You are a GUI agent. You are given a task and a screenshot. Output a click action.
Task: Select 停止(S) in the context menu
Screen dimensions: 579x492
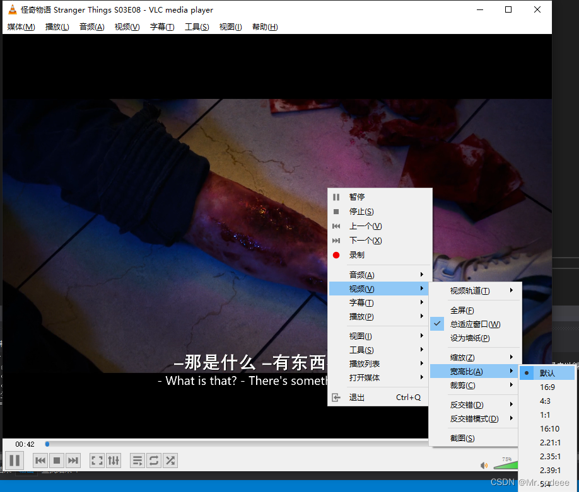380,211
